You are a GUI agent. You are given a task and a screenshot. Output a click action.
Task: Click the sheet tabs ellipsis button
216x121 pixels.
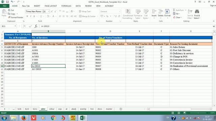pyautogui.click(x=13, y=109)
